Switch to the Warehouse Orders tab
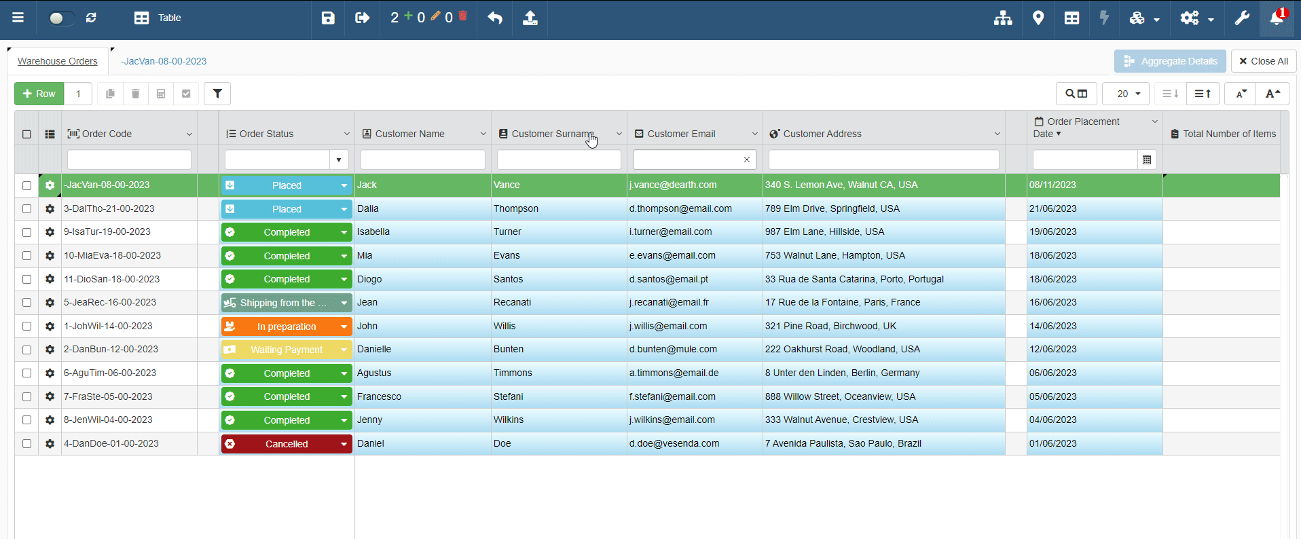Image resolution: width=1301 pixels, height=539 pixels. point(58,61)
